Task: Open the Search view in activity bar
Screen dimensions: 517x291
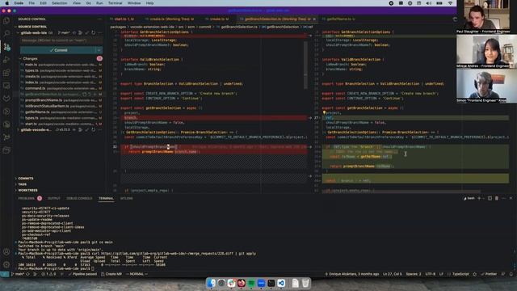Action: (x=6, y=34)
